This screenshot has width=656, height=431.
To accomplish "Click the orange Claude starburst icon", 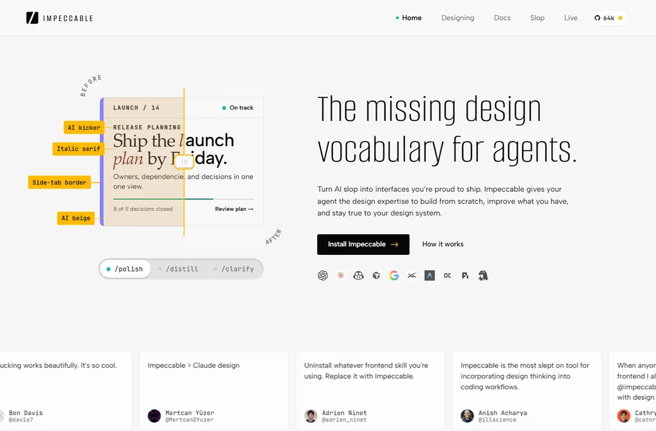I will coord(341,275).
